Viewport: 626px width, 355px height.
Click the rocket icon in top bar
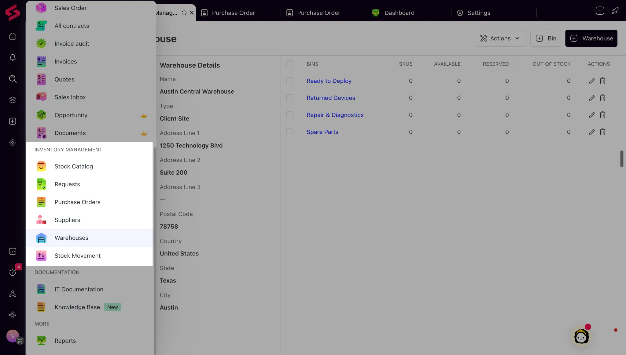[x=615, y=11]
